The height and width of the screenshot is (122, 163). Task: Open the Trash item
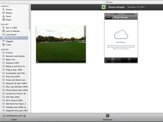click(x=14, y=45)
